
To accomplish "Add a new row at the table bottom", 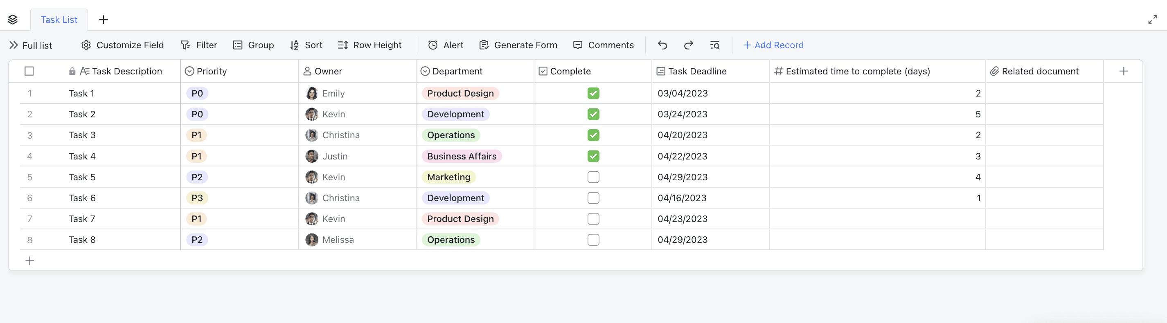I will (30, 260).
